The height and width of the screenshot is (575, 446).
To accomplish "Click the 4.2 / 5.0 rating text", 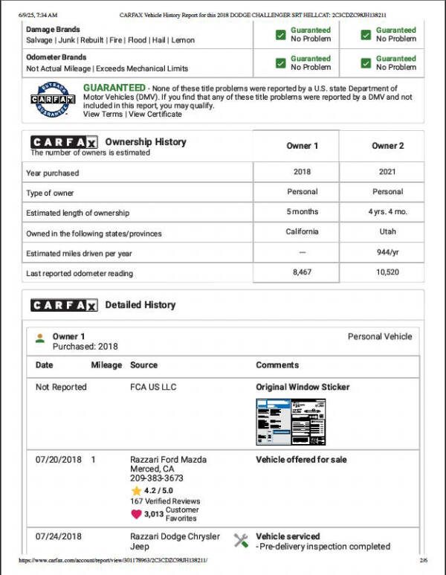I will (158, 491).
